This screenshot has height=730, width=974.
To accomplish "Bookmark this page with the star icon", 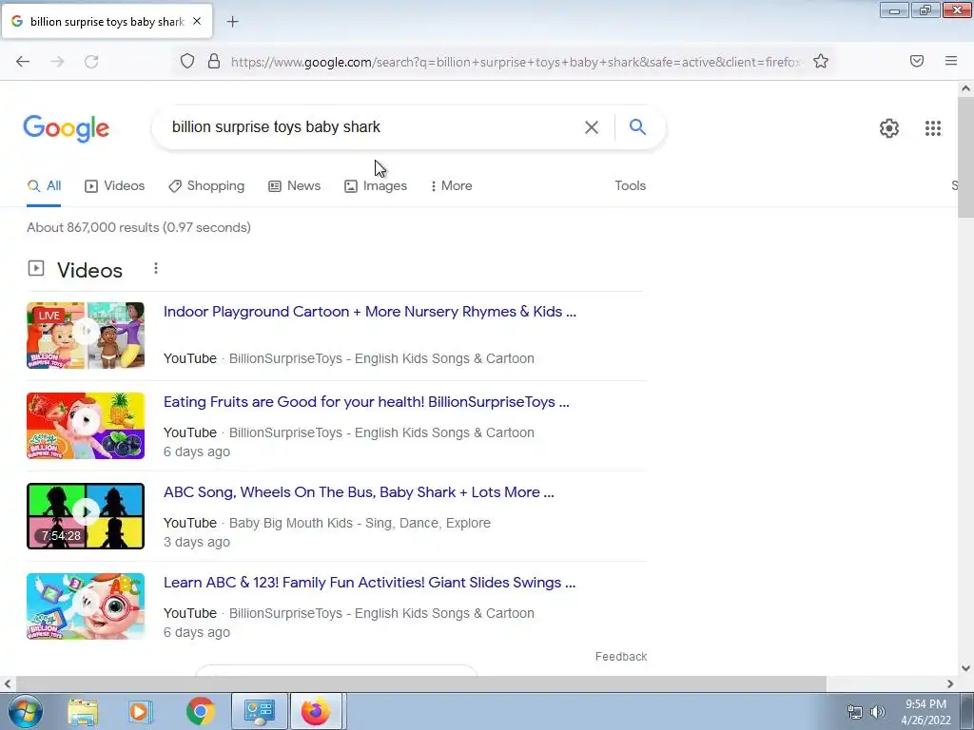I will [821, 61].
